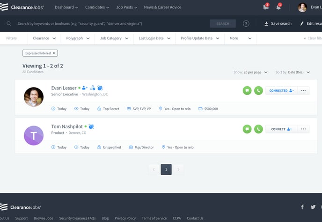Click the search magnifier icon
This screenshot has height=222, width=322.
(8, 23)
